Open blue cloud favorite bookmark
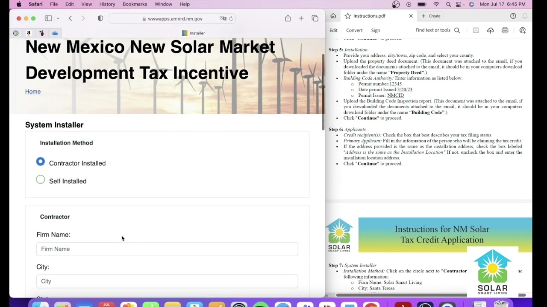Image resolution: width=547 pixels, height=307 pixels. (55, 33)
